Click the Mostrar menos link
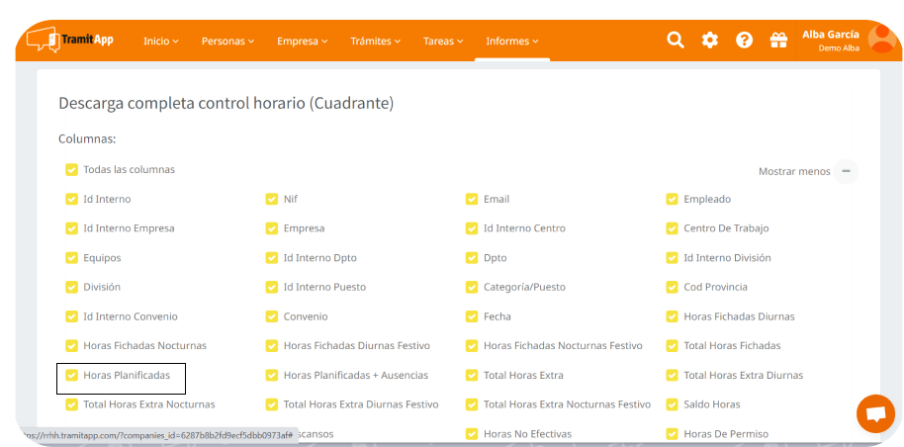904x447 pixels. point(793,171)
